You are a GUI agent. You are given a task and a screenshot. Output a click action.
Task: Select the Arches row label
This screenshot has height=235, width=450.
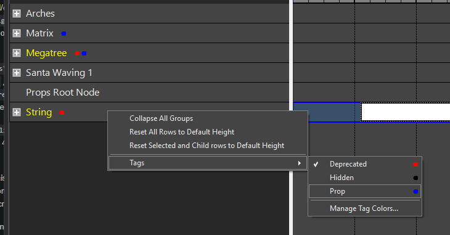point(40,14)
